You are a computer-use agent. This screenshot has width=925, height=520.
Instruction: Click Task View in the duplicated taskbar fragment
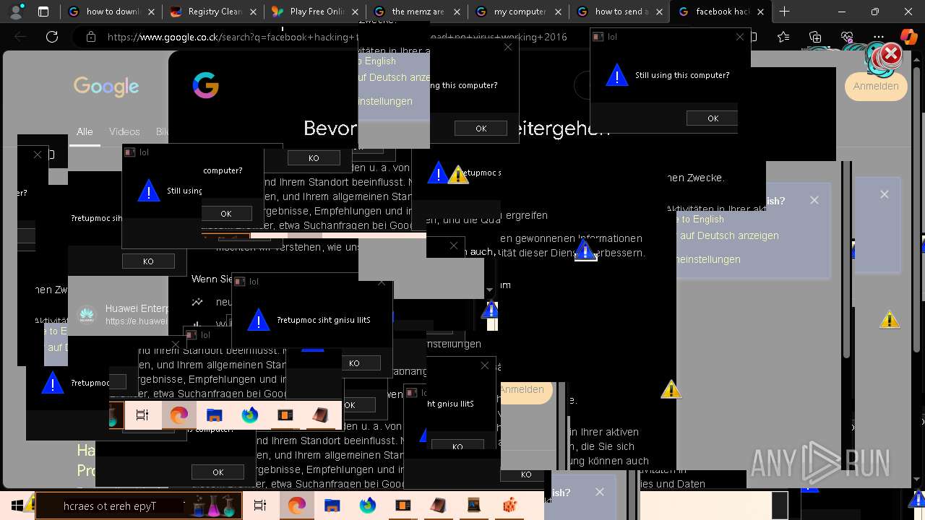pyautogui.click(x=142, y=415)
